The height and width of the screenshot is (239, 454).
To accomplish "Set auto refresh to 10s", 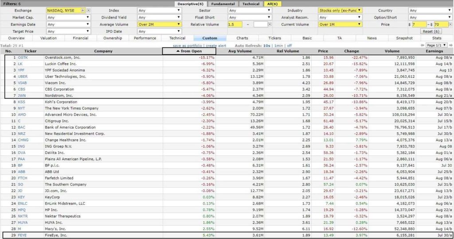I will click(266, 46).
